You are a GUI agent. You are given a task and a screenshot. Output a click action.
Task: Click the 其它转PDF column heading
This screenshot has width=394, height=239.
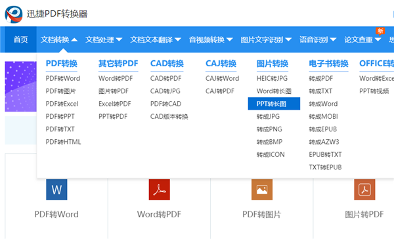[118, 64]
